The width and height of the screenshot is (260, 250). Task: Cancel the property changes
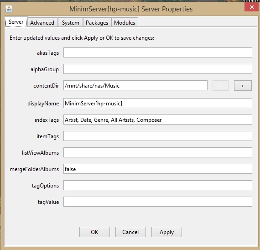point(130,232)
